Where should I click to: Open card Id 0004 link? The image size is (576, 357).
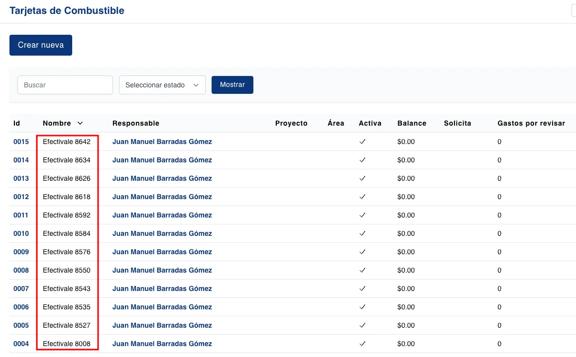click(21, 344)
